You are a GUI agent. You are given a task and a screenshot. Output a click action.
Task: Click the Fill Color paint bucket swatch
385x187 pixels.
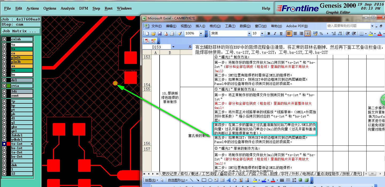click(371, 34)
